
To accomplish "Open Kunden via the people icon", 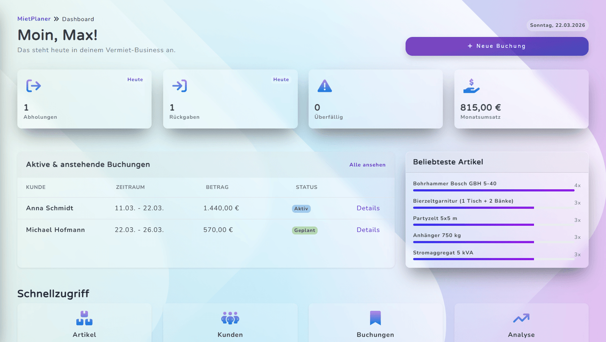I will click(230, 318).
